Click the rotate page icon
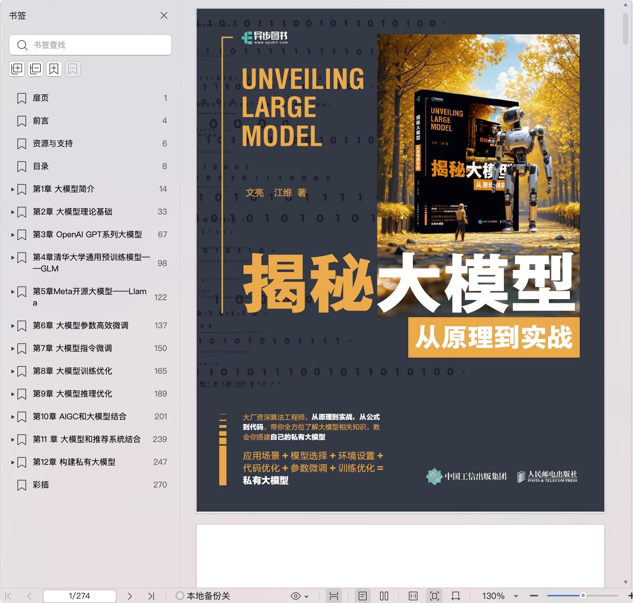 [x=455, y=596]
